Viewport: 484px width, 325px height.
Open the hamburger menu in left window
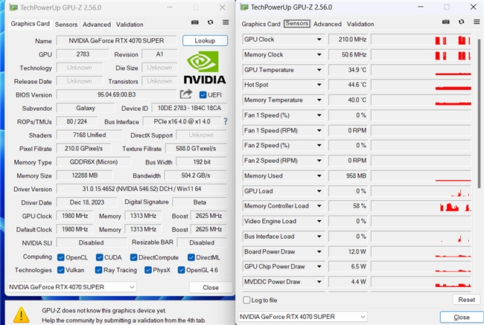click(226, 24)
